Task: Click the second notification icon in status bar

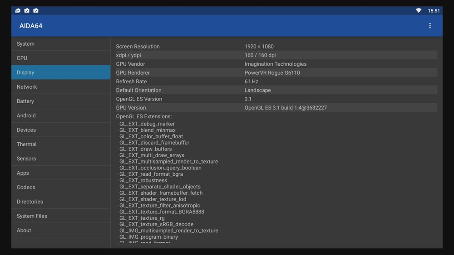Action: coord(27,10)
